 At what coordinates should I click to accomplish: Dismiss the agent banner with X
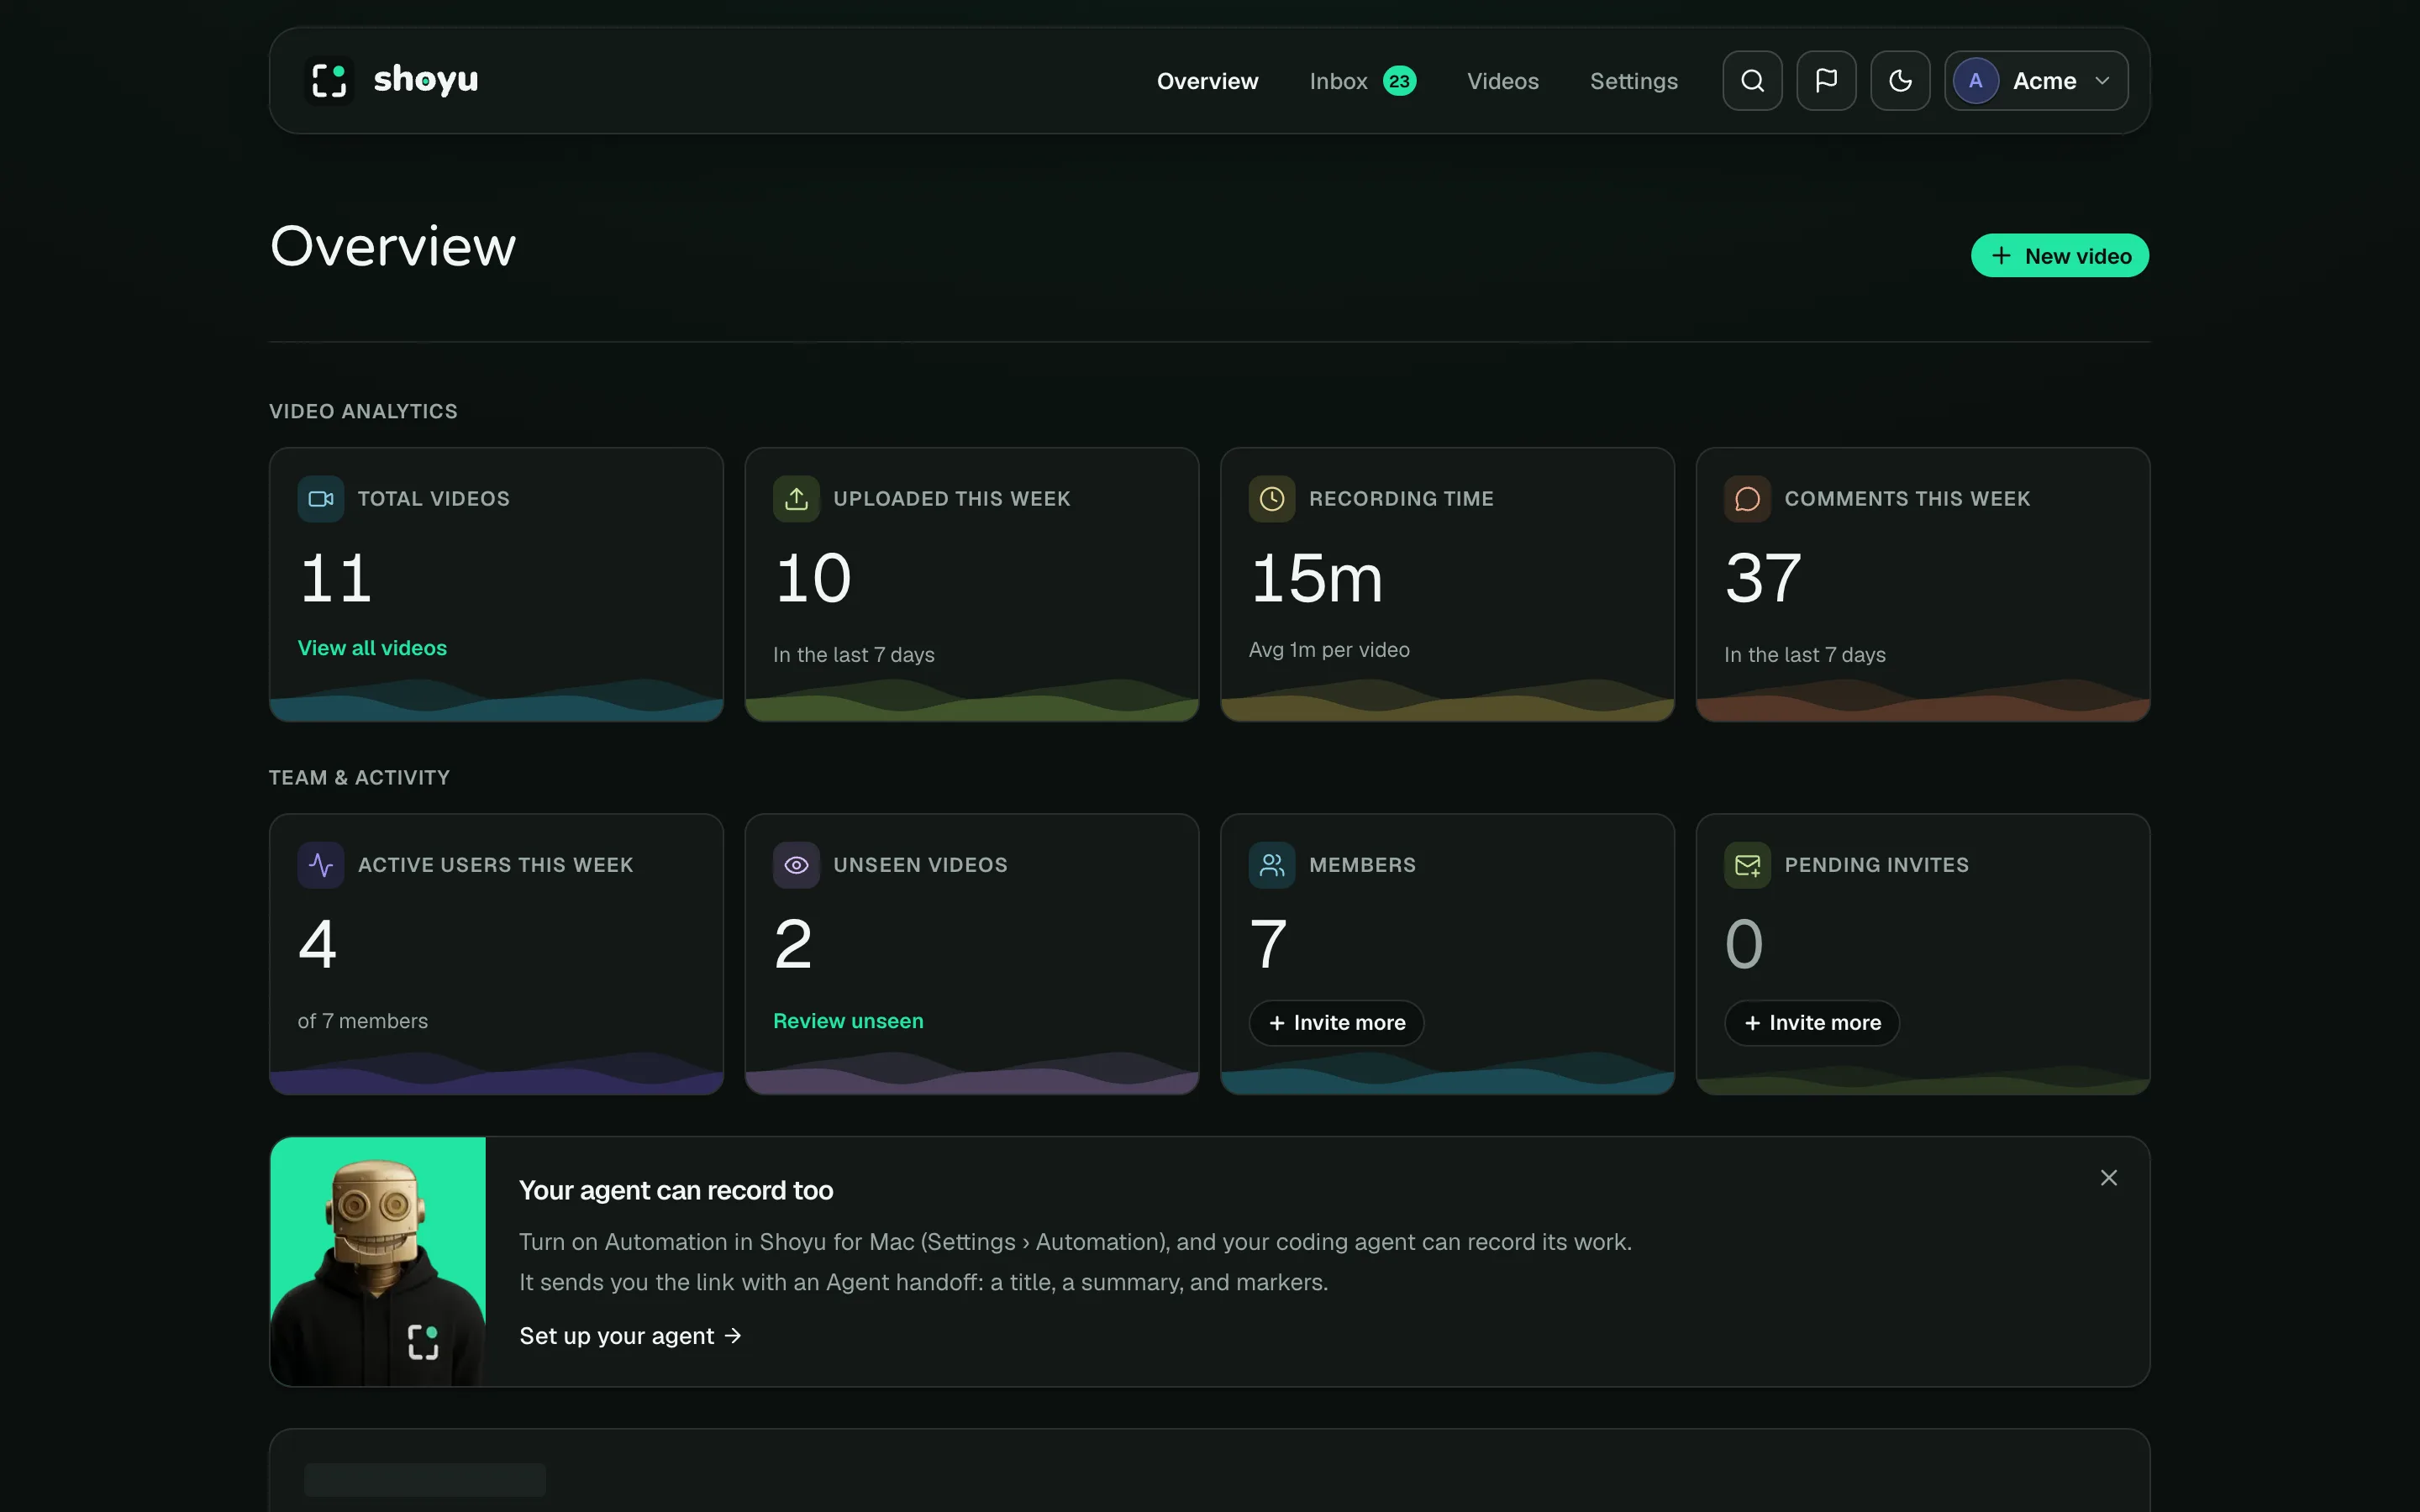coord(2109,1178)
